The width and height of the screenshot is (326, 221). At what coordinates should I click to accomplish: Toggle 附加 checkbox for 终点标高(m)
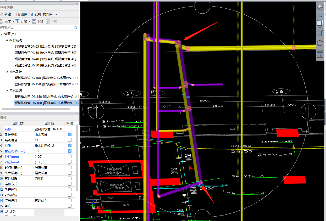pos(70,173)
